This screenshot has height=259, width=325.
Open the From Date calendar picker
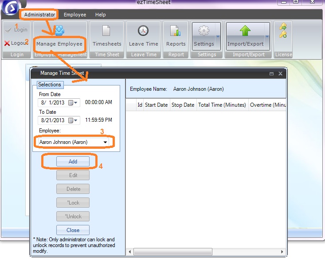[x=73, y=103]
